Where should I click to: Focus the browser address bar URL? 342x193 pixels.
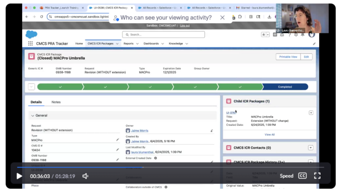[x=81, y=17]
